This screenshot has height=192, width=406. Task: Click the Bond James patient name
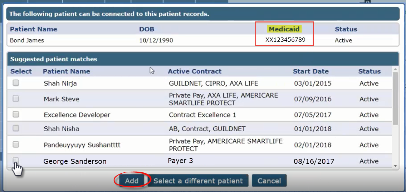[27, 40]
